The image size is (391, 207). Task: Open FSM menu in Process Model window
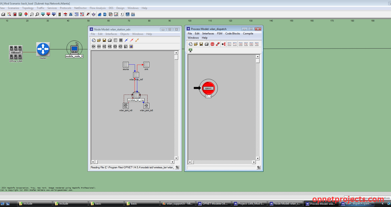pos(220,34)
